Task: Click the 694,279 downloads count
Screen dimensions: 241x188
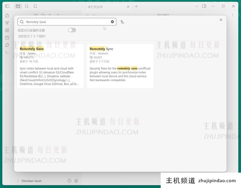Action: coord(29,57)
